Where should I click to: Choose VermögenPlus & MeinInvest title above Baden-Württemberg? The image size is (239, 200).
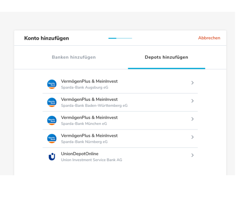(89, 100)
